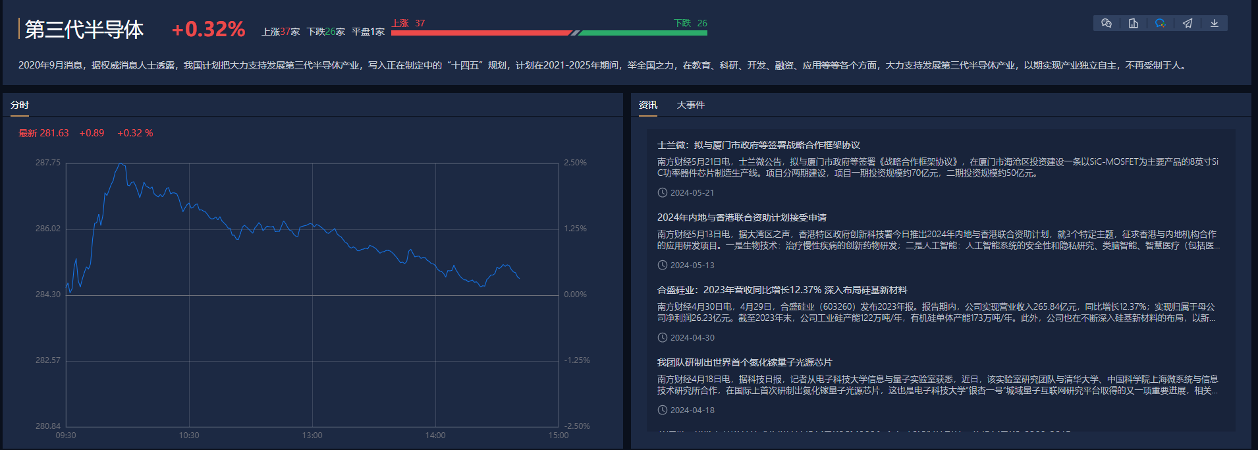Click the 第三代半导体 sector title
This screenshot has height=450, width=1258.
[84, 29]
